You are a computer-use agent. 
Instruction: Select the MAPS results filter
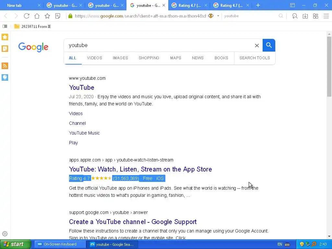[x=175, y=58]
